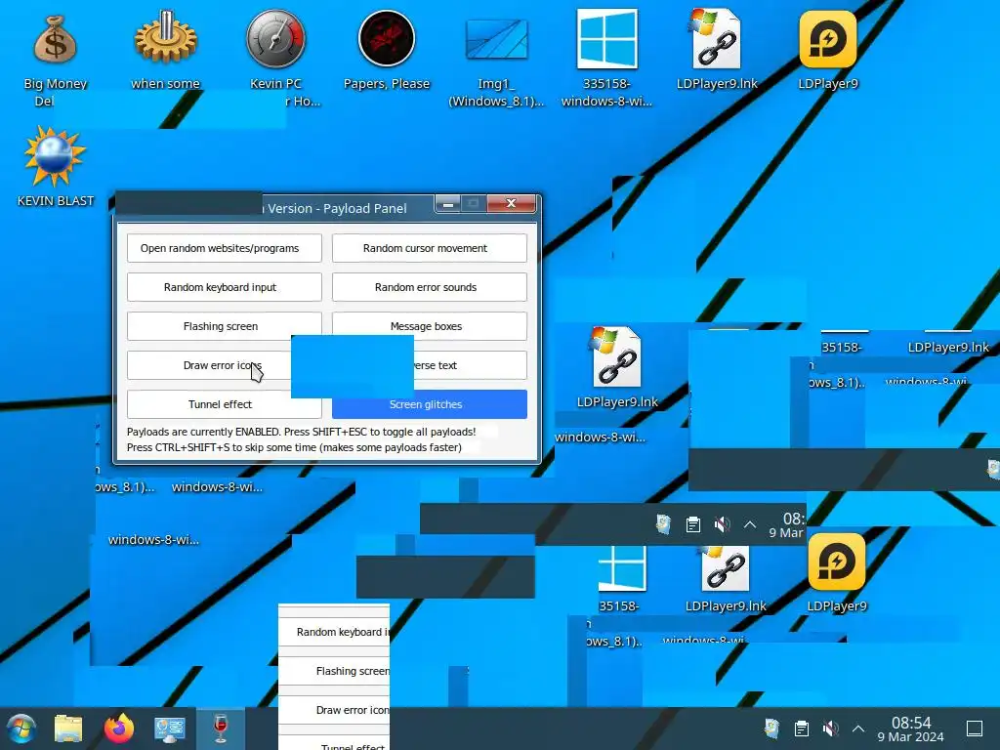1000x750 pixels.
Task: Launch Firefox from the taskbar
Action: pyautogui.click(x=119, y=729)
